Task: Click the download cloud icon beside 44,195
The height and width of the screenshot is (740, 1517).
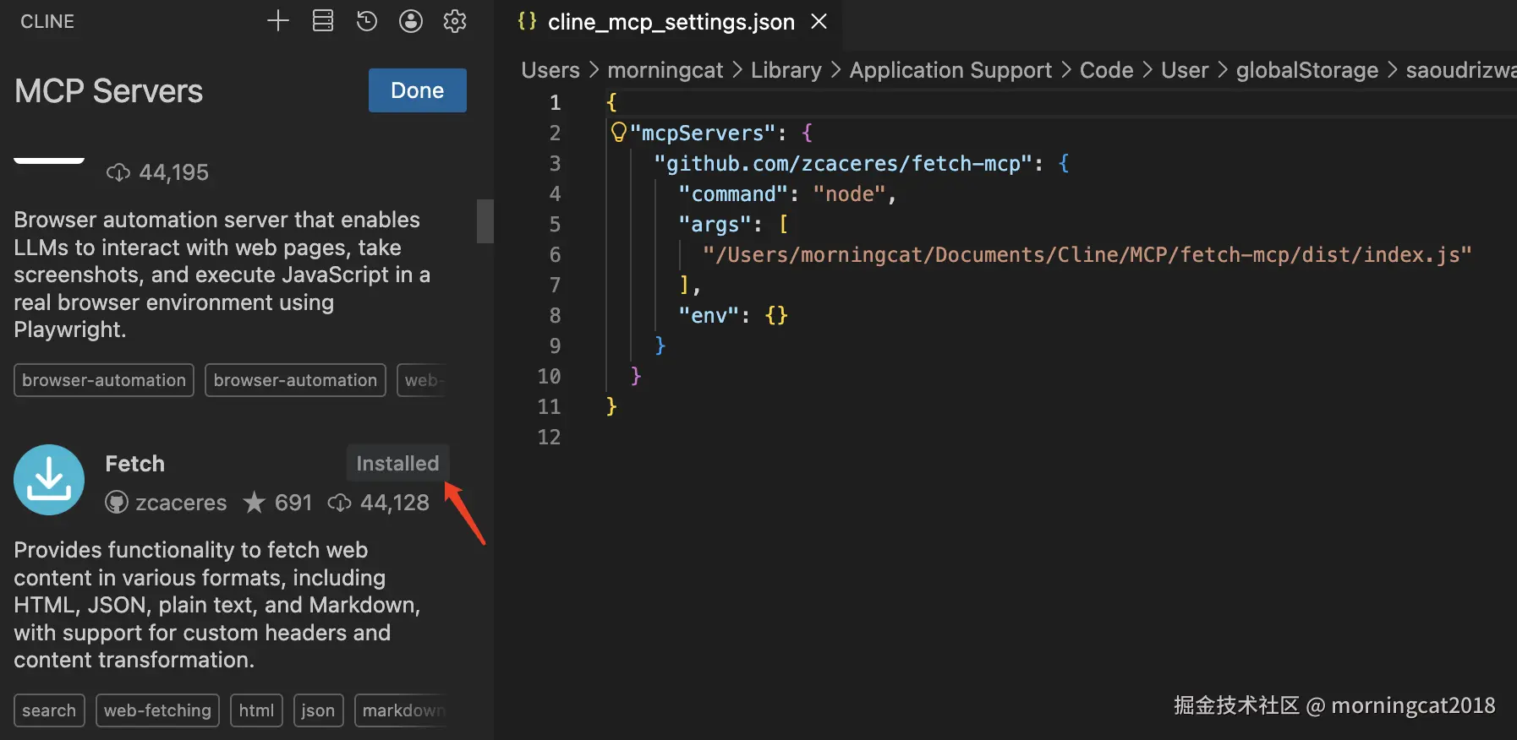Action: [x=118, y=173]
